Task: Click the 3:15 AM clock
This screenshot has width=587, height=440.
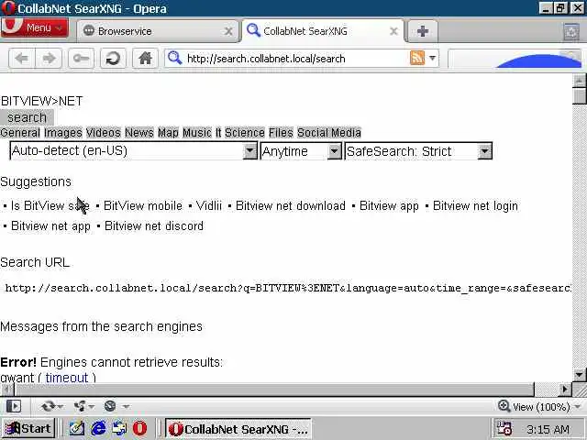Action: pos(548,429)
